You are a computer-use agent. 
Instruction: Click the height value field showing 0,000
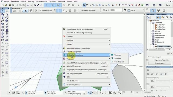point(117,10)
